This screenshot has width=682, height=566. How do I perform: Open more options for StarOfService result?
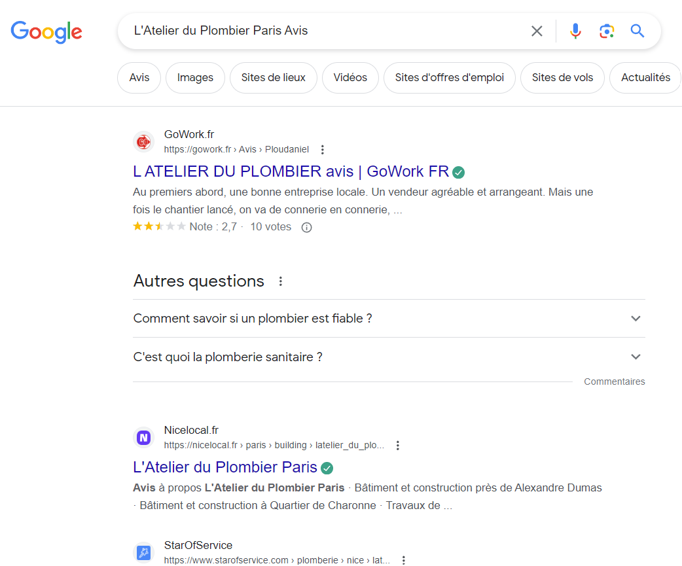coord(404,560)
